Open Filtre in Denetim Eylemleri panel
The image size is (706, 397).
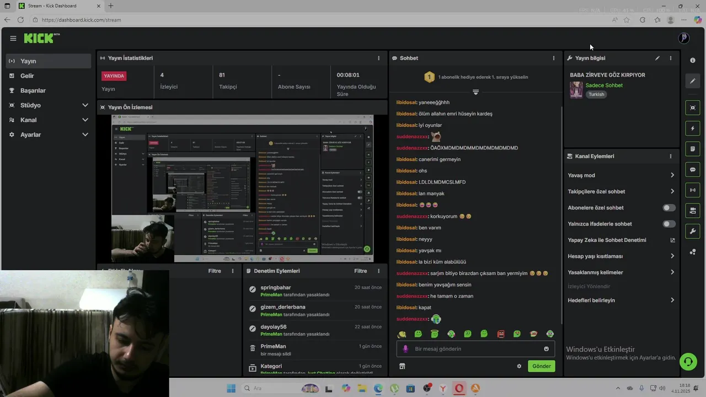tap(360, 271)
